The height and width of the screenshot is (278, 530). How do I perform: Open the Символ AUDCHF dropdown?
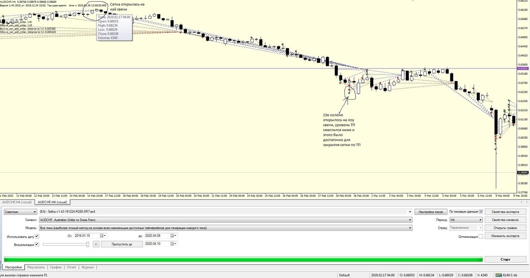(225, 220)
